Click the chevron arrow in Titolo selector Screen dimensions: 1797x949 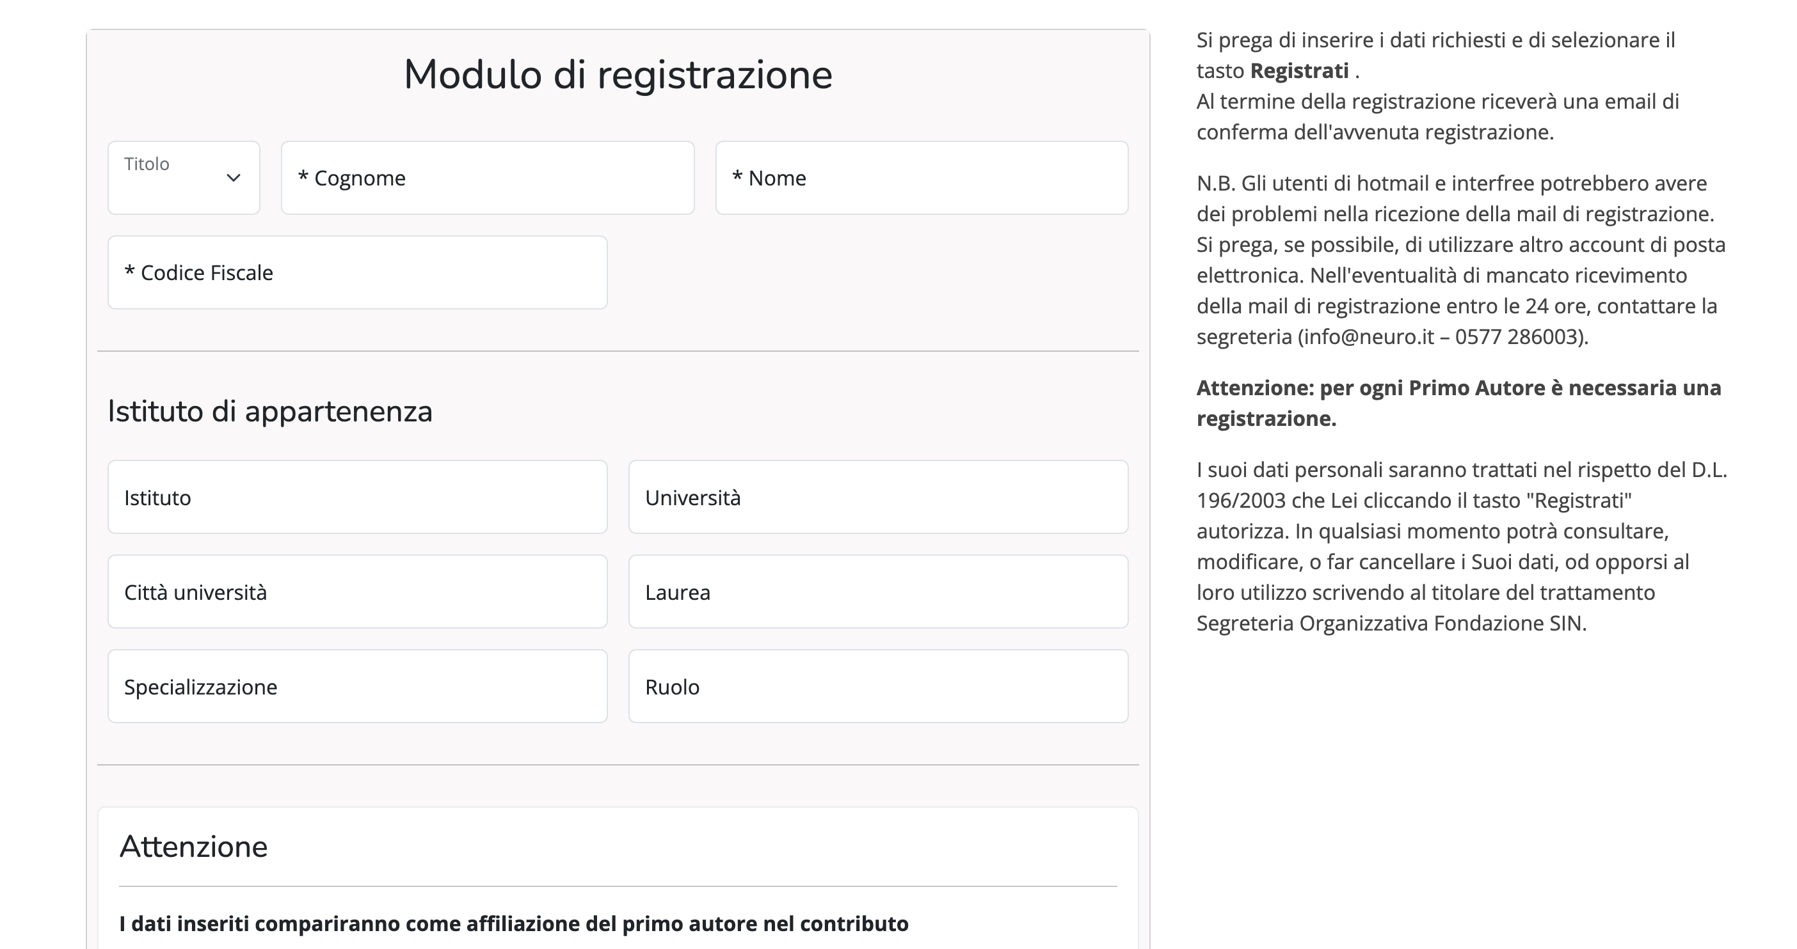[x=234, y=178]
